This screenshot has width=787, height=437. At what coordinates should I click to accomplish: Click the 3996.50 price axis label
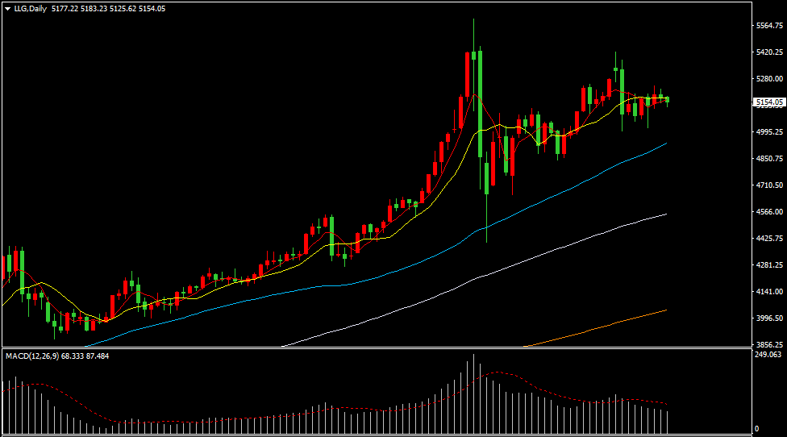pos(769,318)
